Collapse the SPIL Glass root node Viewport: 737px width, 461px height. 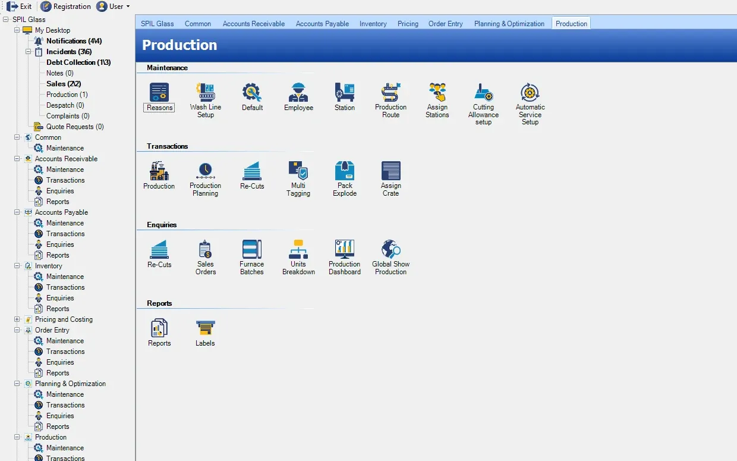6,20
